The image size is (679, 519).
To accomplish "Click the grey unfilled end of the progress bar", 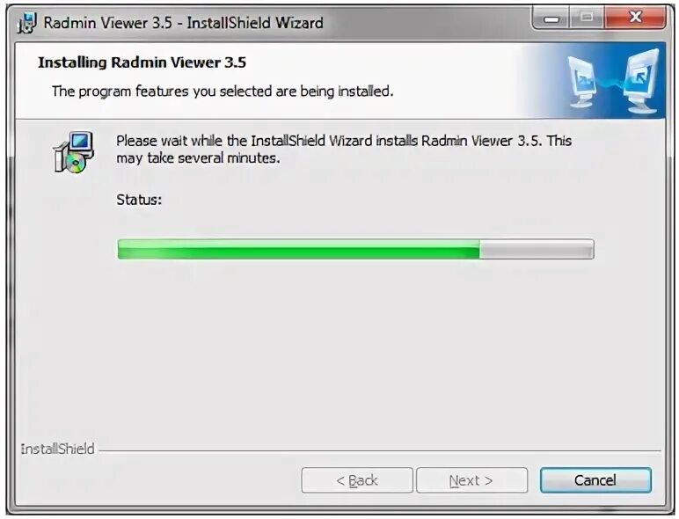I will (x=537, y=249).
